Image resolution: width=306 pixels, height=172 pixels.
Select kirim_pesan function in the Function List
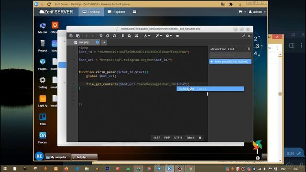pos(230,62)
